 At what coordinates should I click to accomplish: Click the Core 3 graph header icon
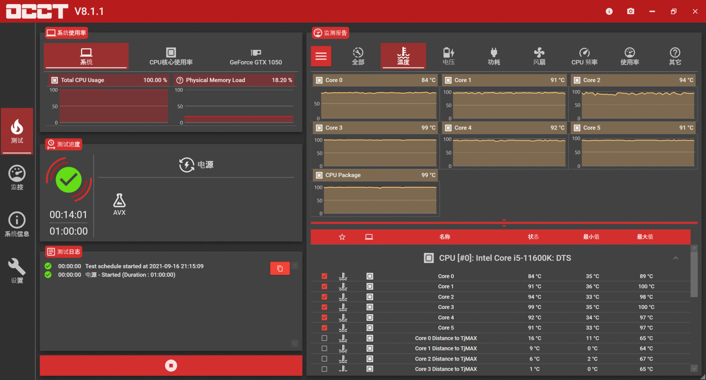pyautogui.click(x=319, y=128)
